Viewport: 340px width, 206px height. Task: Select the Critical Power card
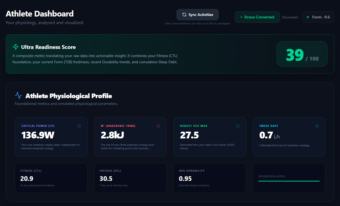pyautogui.click(x=51, y=137)
